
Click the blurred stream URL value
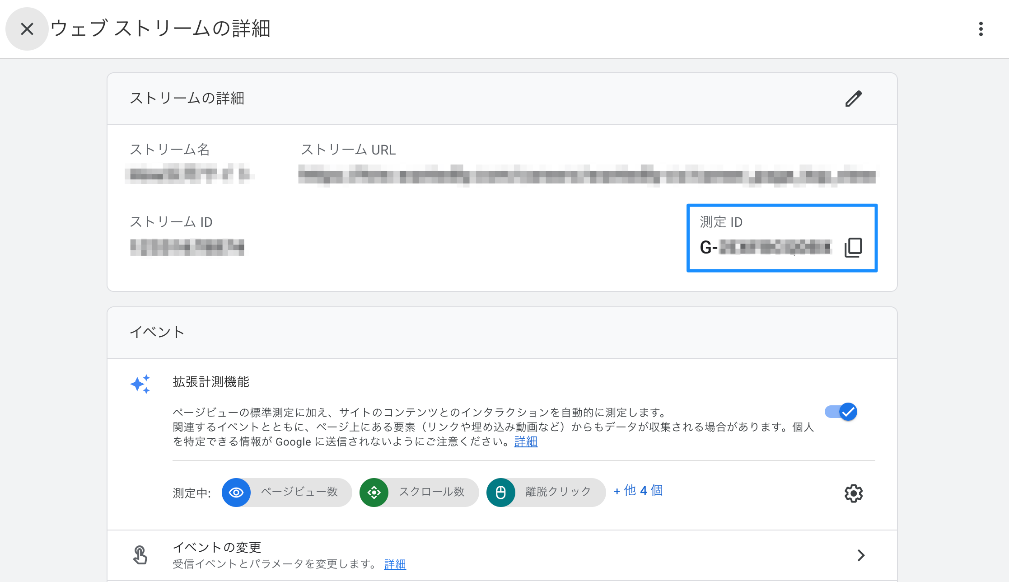(x=586, y=175)
